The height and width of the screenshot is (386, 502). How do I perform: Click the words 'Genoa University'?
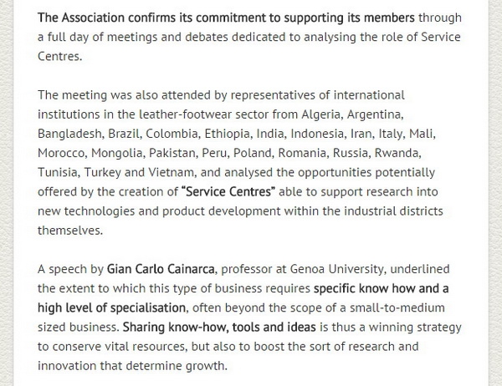tap(336, 269)
